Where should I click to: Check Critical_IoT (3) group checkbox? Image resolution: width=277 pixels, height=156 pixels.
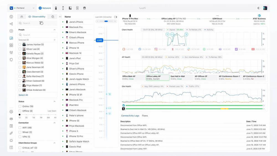coord(20,148)
